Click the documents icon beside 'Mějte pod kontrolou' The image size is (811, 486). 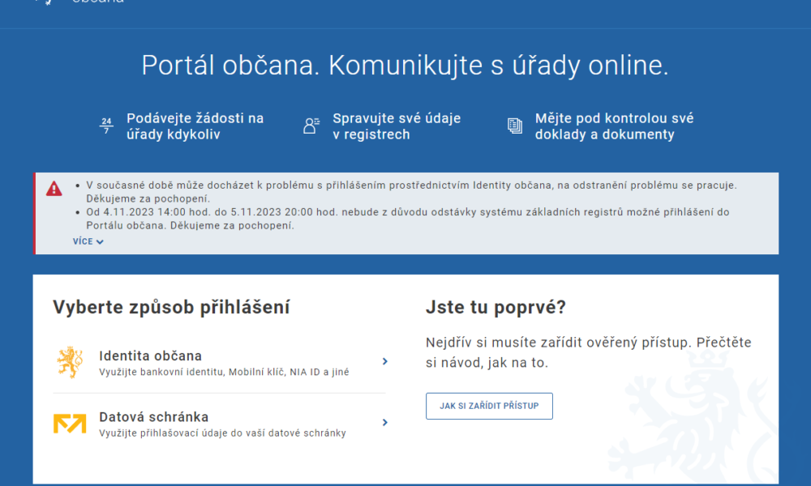point(514,126)
